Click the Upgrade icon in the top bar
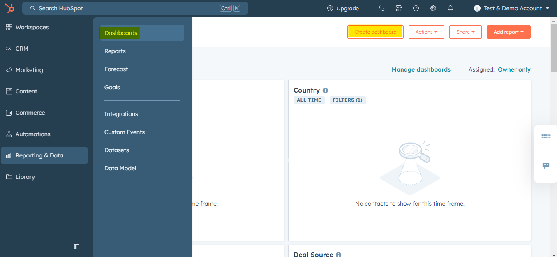The height and width of the screenshot is (257, 557). click(329, 8)
